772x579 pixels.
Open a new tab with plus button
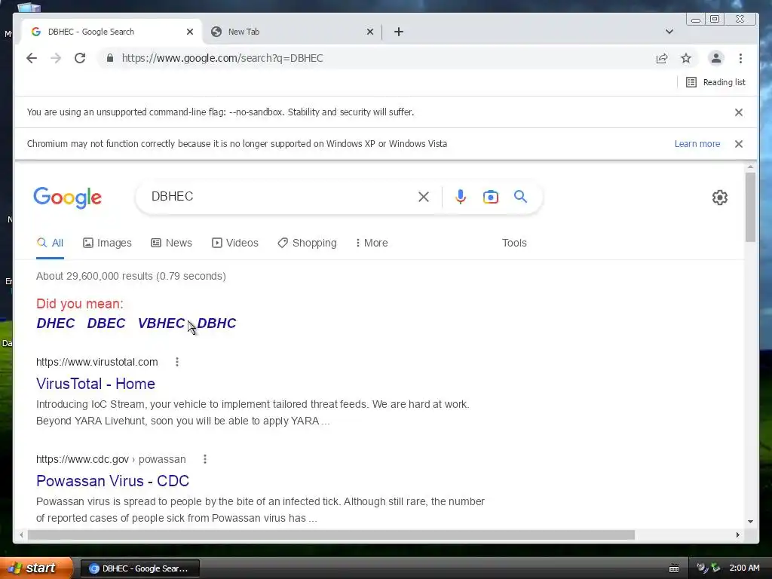coord(399,32)
